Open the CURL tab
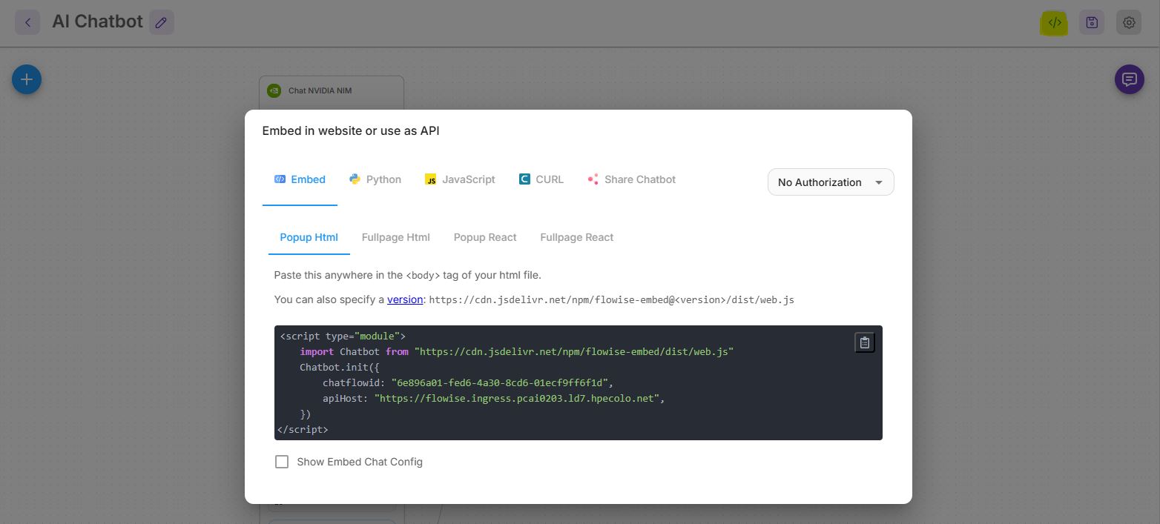Viewport: 1160px width, 524px height. click(x=541, y=179)
